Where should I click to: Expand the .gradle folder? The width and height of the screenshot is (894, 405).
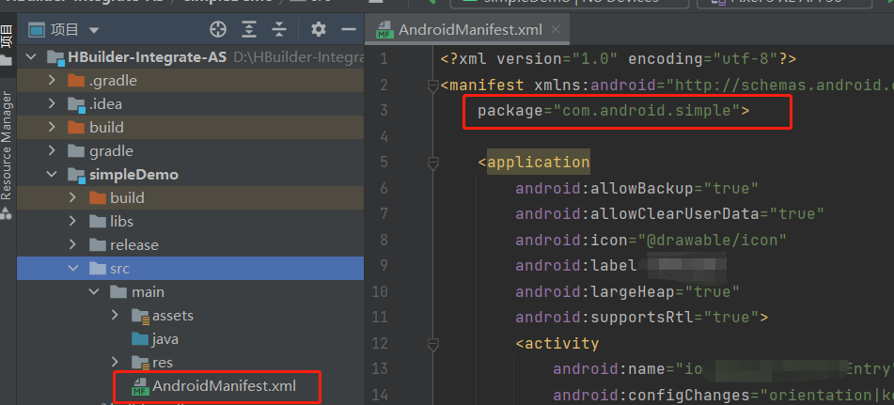(x=53, y=81)
